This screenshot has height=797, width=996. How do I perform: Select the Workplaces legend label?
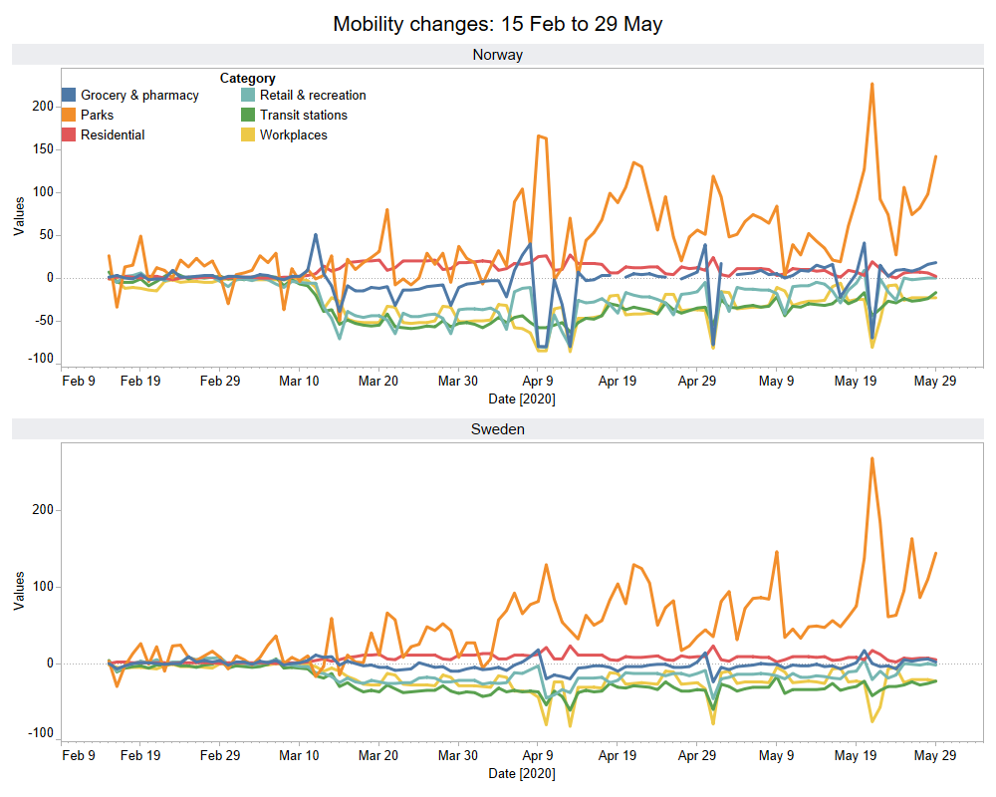coord(294,135)
